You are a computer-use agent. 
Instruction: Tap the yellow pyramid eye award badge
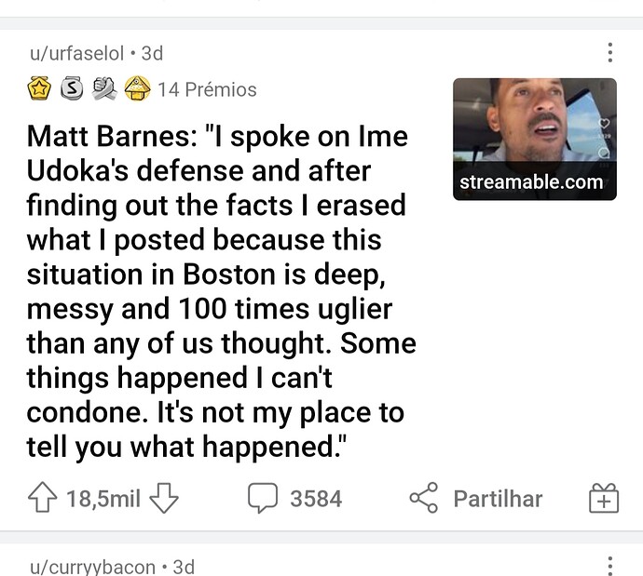[x=137, y=89]
